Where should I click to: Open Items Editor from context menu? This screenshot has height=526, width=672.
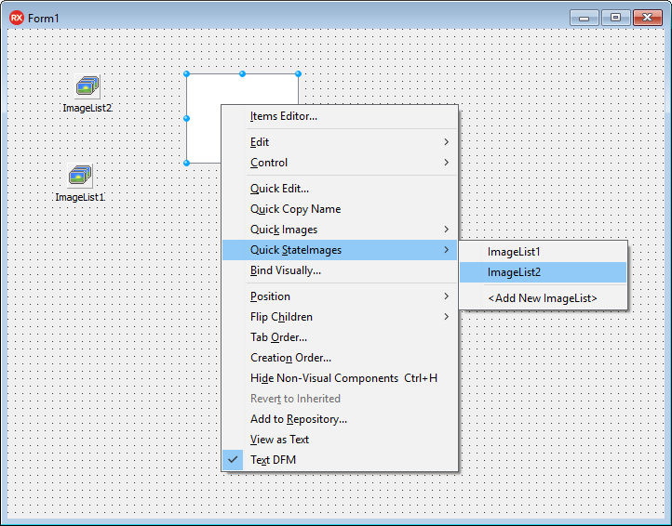(340, 116)
